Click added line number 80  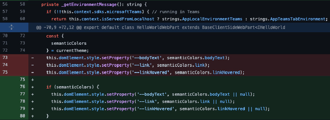pyautogui.click(x=22, y=116)
